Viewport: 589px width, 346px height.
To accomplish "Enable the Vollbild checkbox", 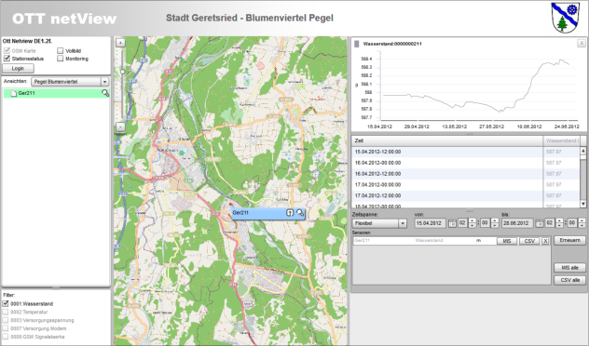I will 60,50.
